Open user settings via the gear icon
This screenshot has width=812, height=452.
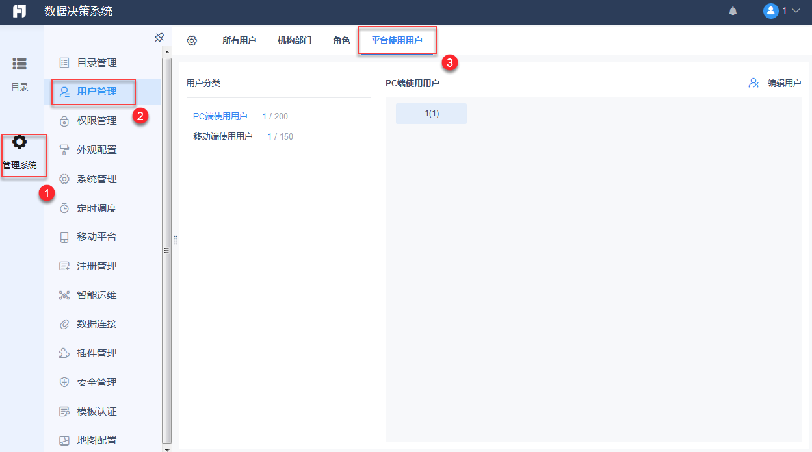192,40
